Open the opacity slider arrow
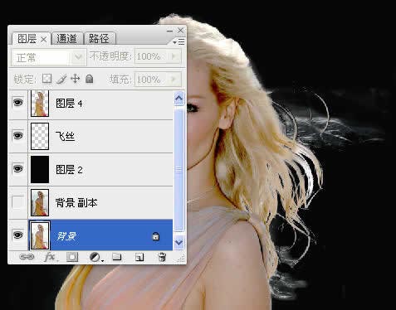The height and width of the screenshot is (310, 396). 174,56
